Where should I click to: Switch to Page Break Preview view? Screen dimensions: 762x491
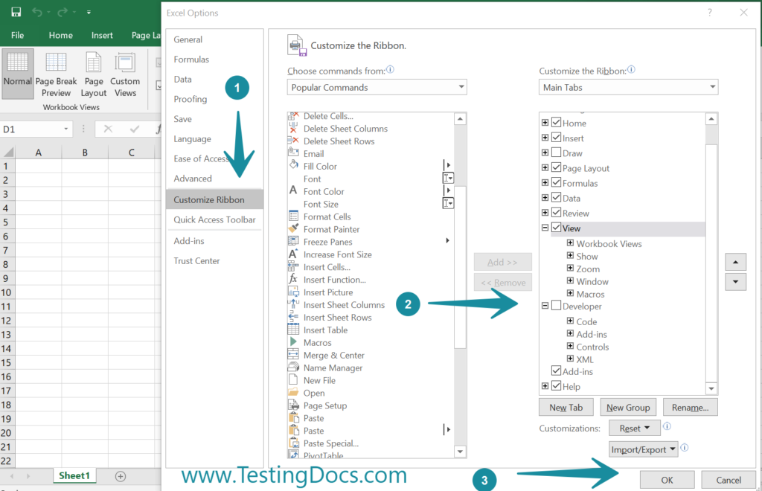click(x=56, y=72)
